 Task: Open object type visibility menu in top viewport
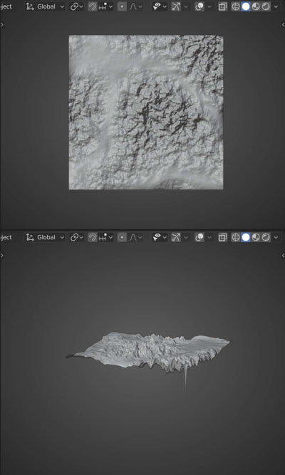coord(160,6)
